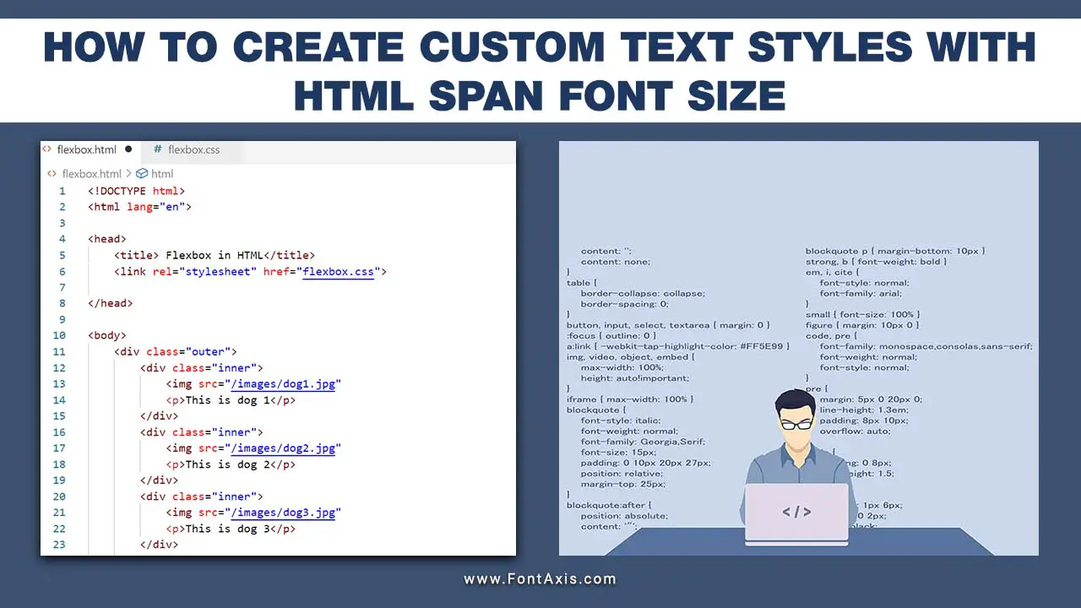Click the html lang="en" tag line
Screen dimensions: 1081x608
[139, 207]
